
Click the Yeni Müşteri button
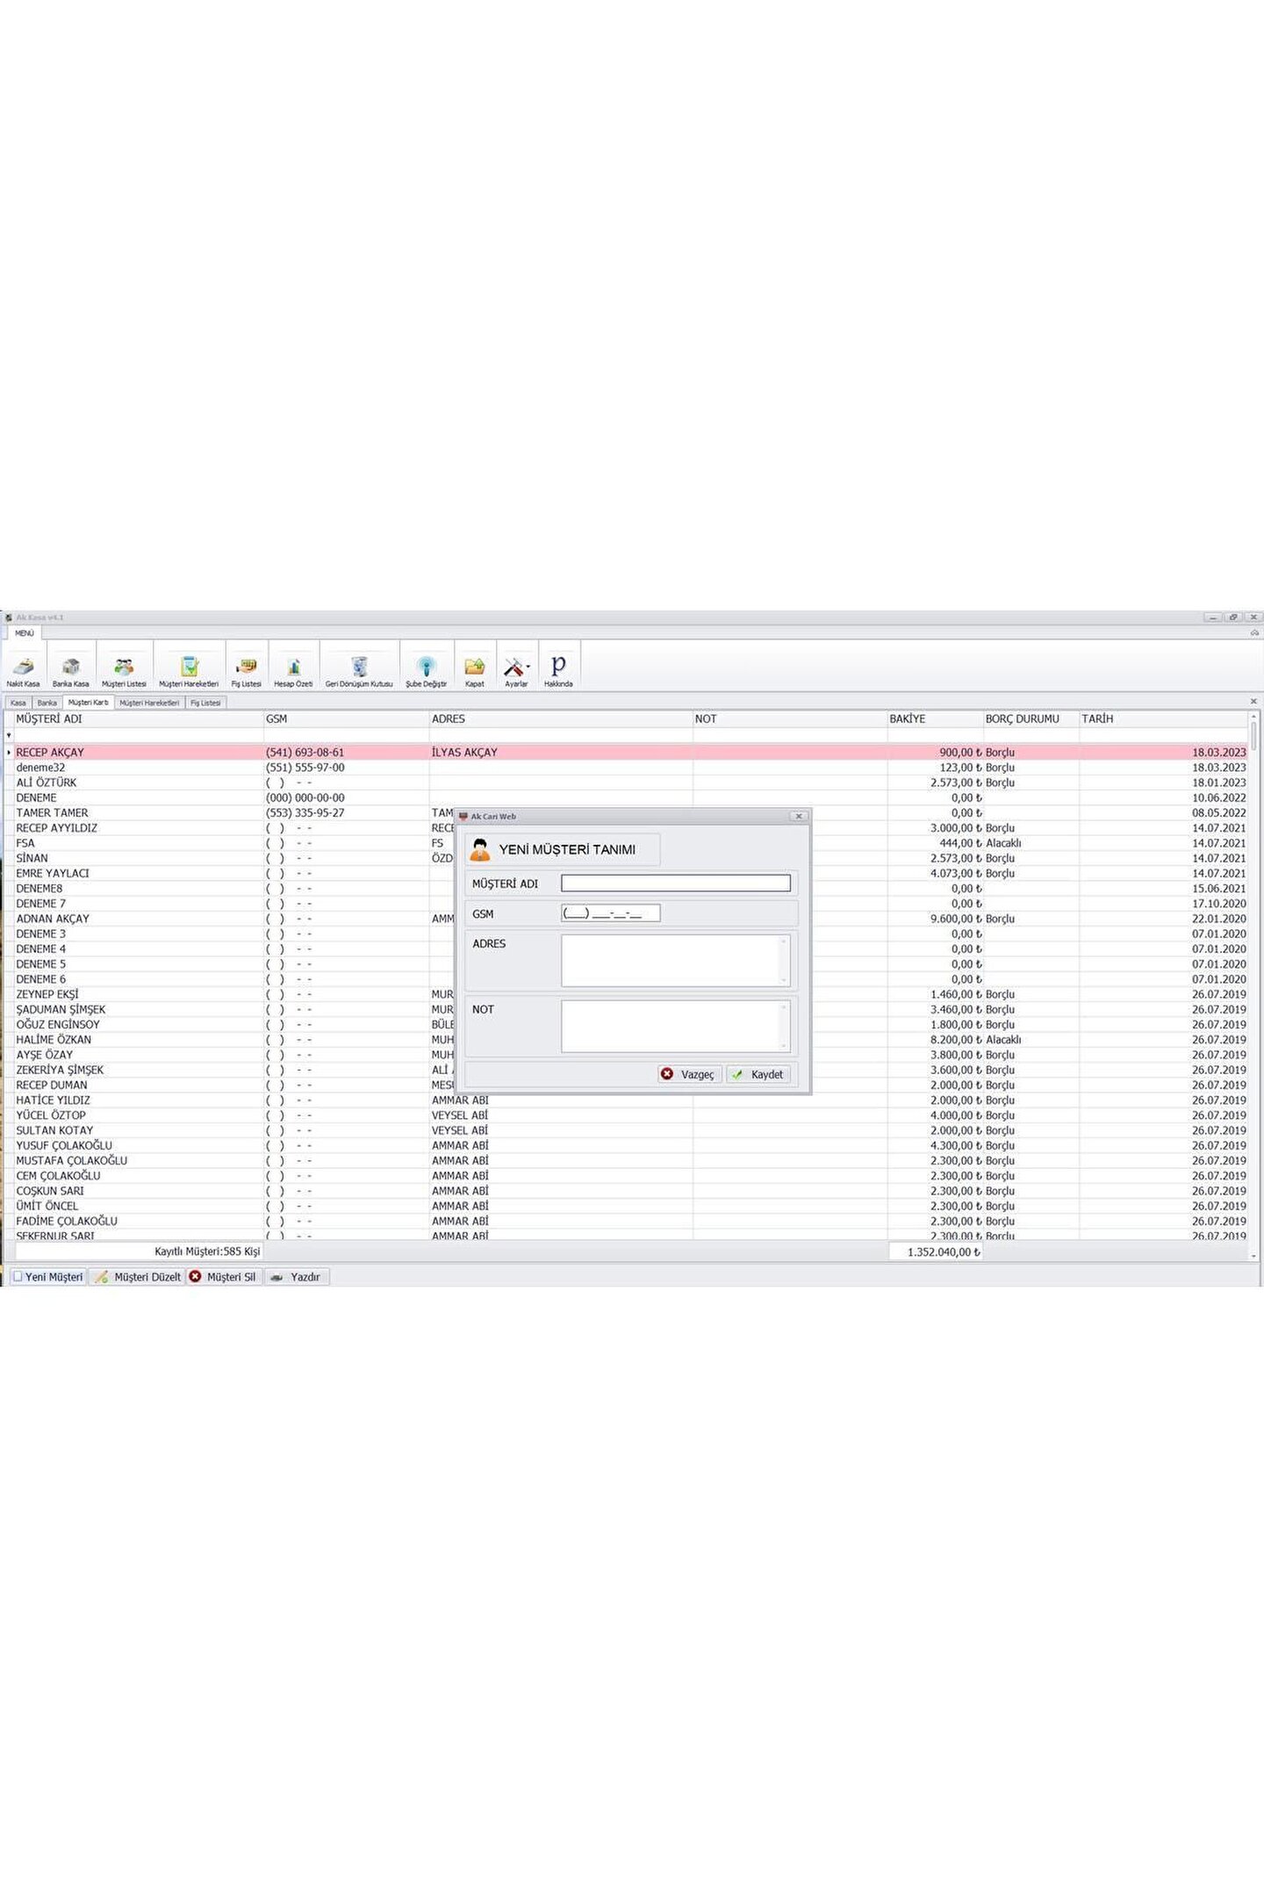coord(48,1277)
